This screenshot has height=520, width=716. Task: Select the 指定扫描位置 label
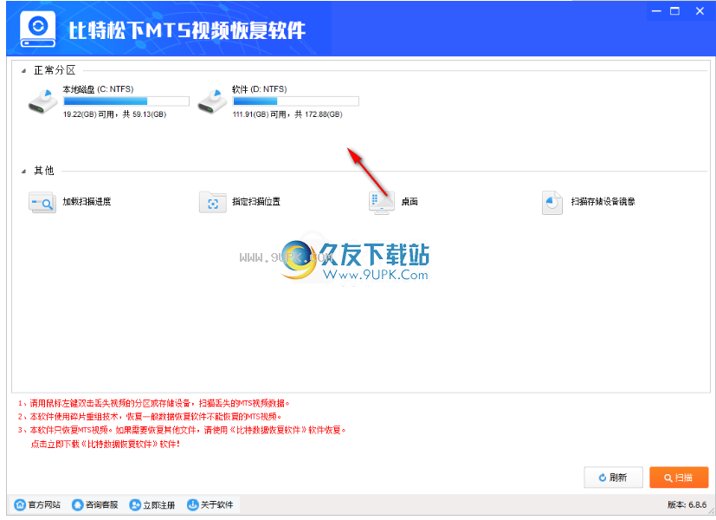tap(256, 202)
